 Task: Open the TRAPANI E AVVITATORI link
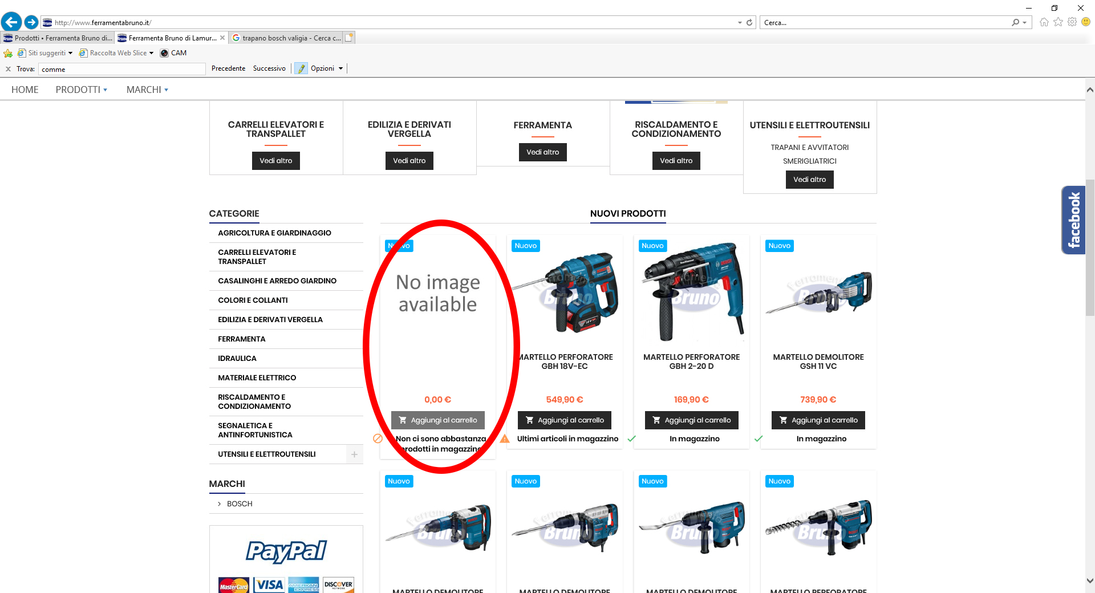pos(810,148)
